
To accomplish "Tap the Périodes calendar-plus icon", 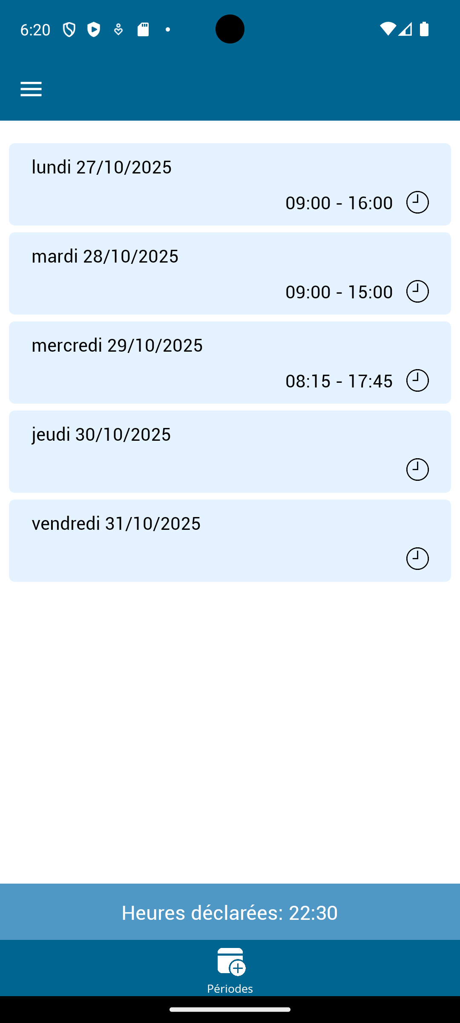I will [231, 962].
